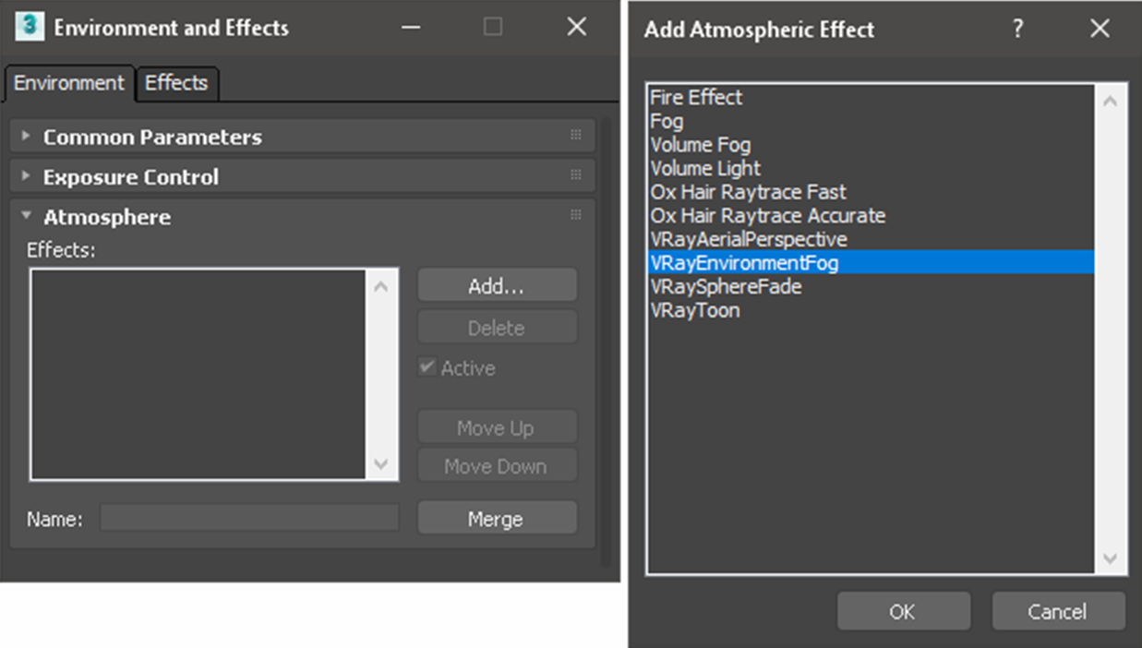Click the 3ds Max application icon in title bar

coord(30,27)
